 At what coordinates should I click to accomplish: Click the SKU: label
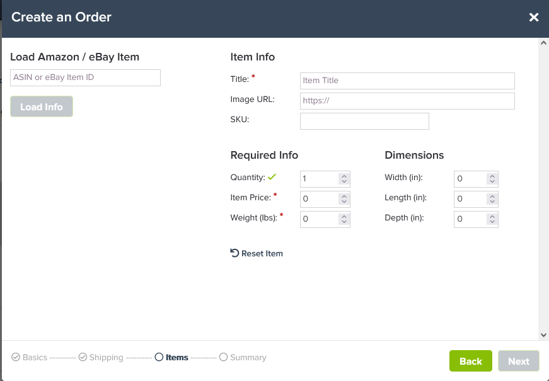[x=240, y=119]
